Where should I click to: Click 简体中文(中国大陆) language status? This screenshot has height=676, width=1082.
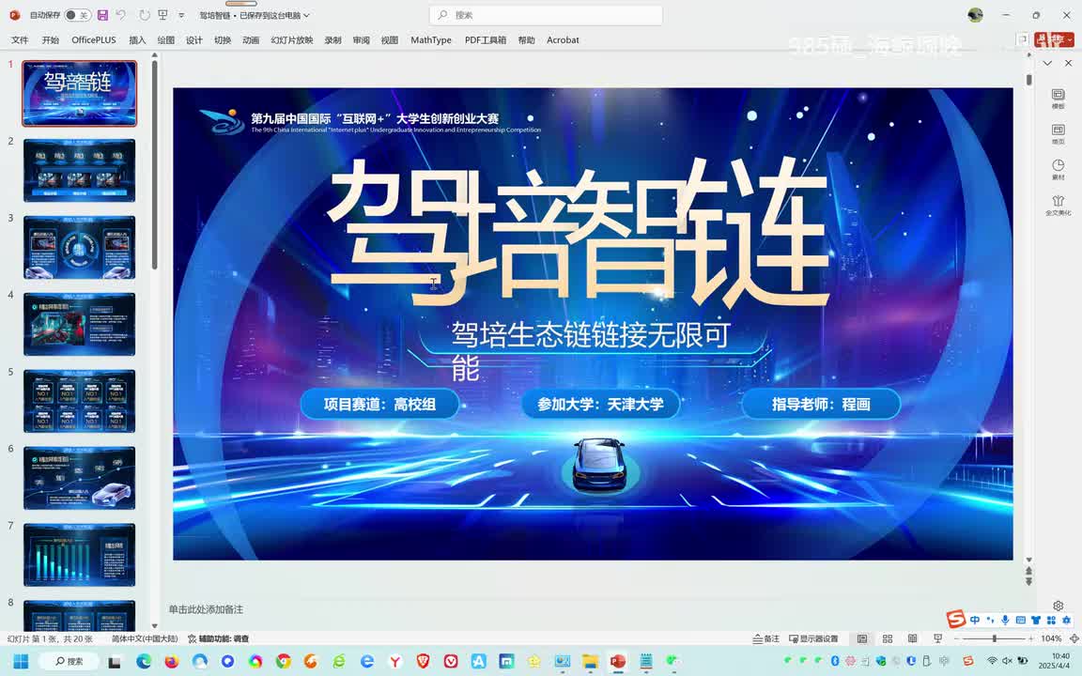pyautogui.click(x=145, y=638)
